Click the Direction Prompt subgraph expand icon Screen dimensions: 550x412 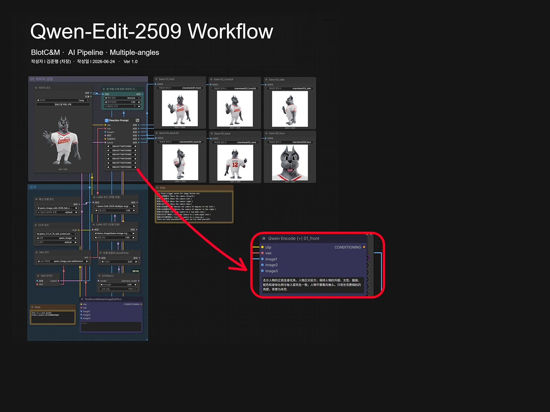137,121
